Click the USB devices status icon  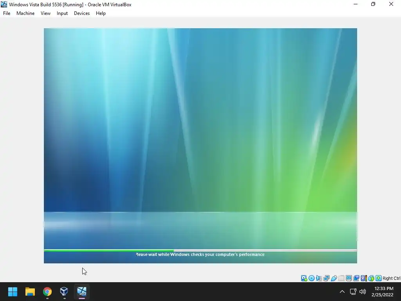334,278
